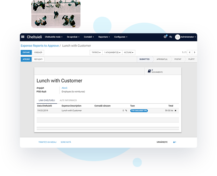Click the attachment paperclip icon in expense row

pos(126,111)
